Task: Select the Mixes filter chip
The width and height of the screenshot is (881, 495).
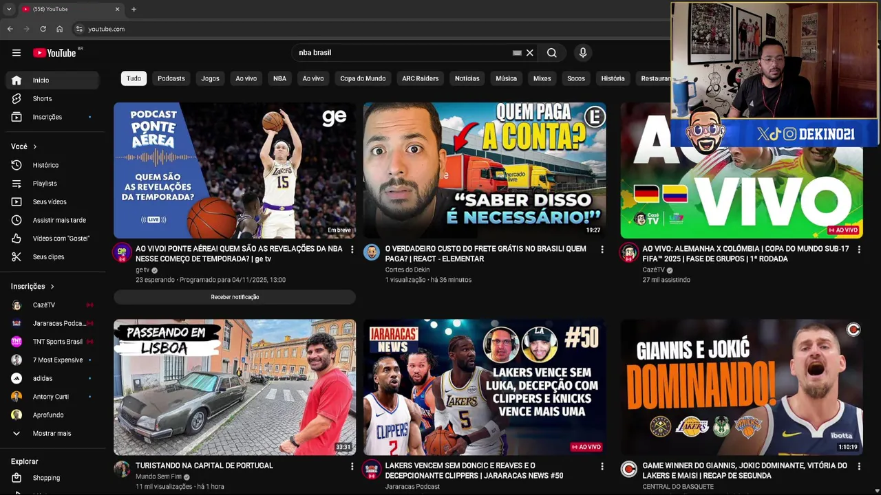Action: pos(542,78)
